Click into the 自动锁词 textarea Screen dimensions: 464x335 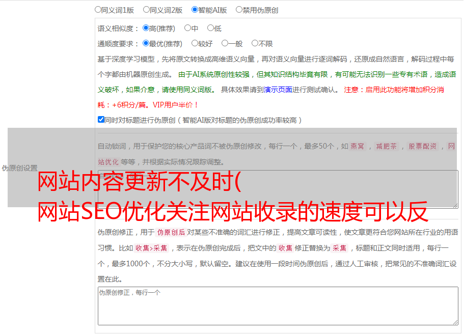(x=278, y=189)
